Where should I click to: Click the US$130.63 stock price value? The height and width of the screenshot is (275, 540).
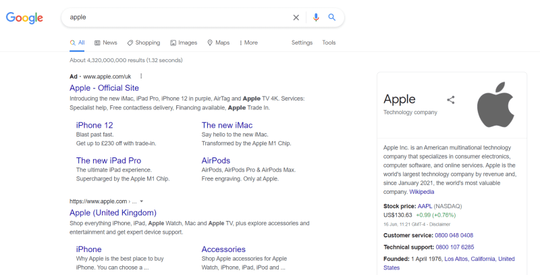[398, 215]
